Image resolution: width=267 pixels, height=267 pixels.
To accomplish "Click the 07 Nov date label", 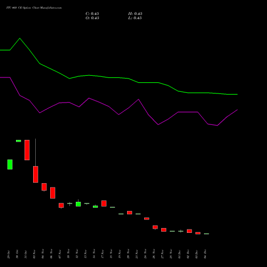I will coord(60,254).
